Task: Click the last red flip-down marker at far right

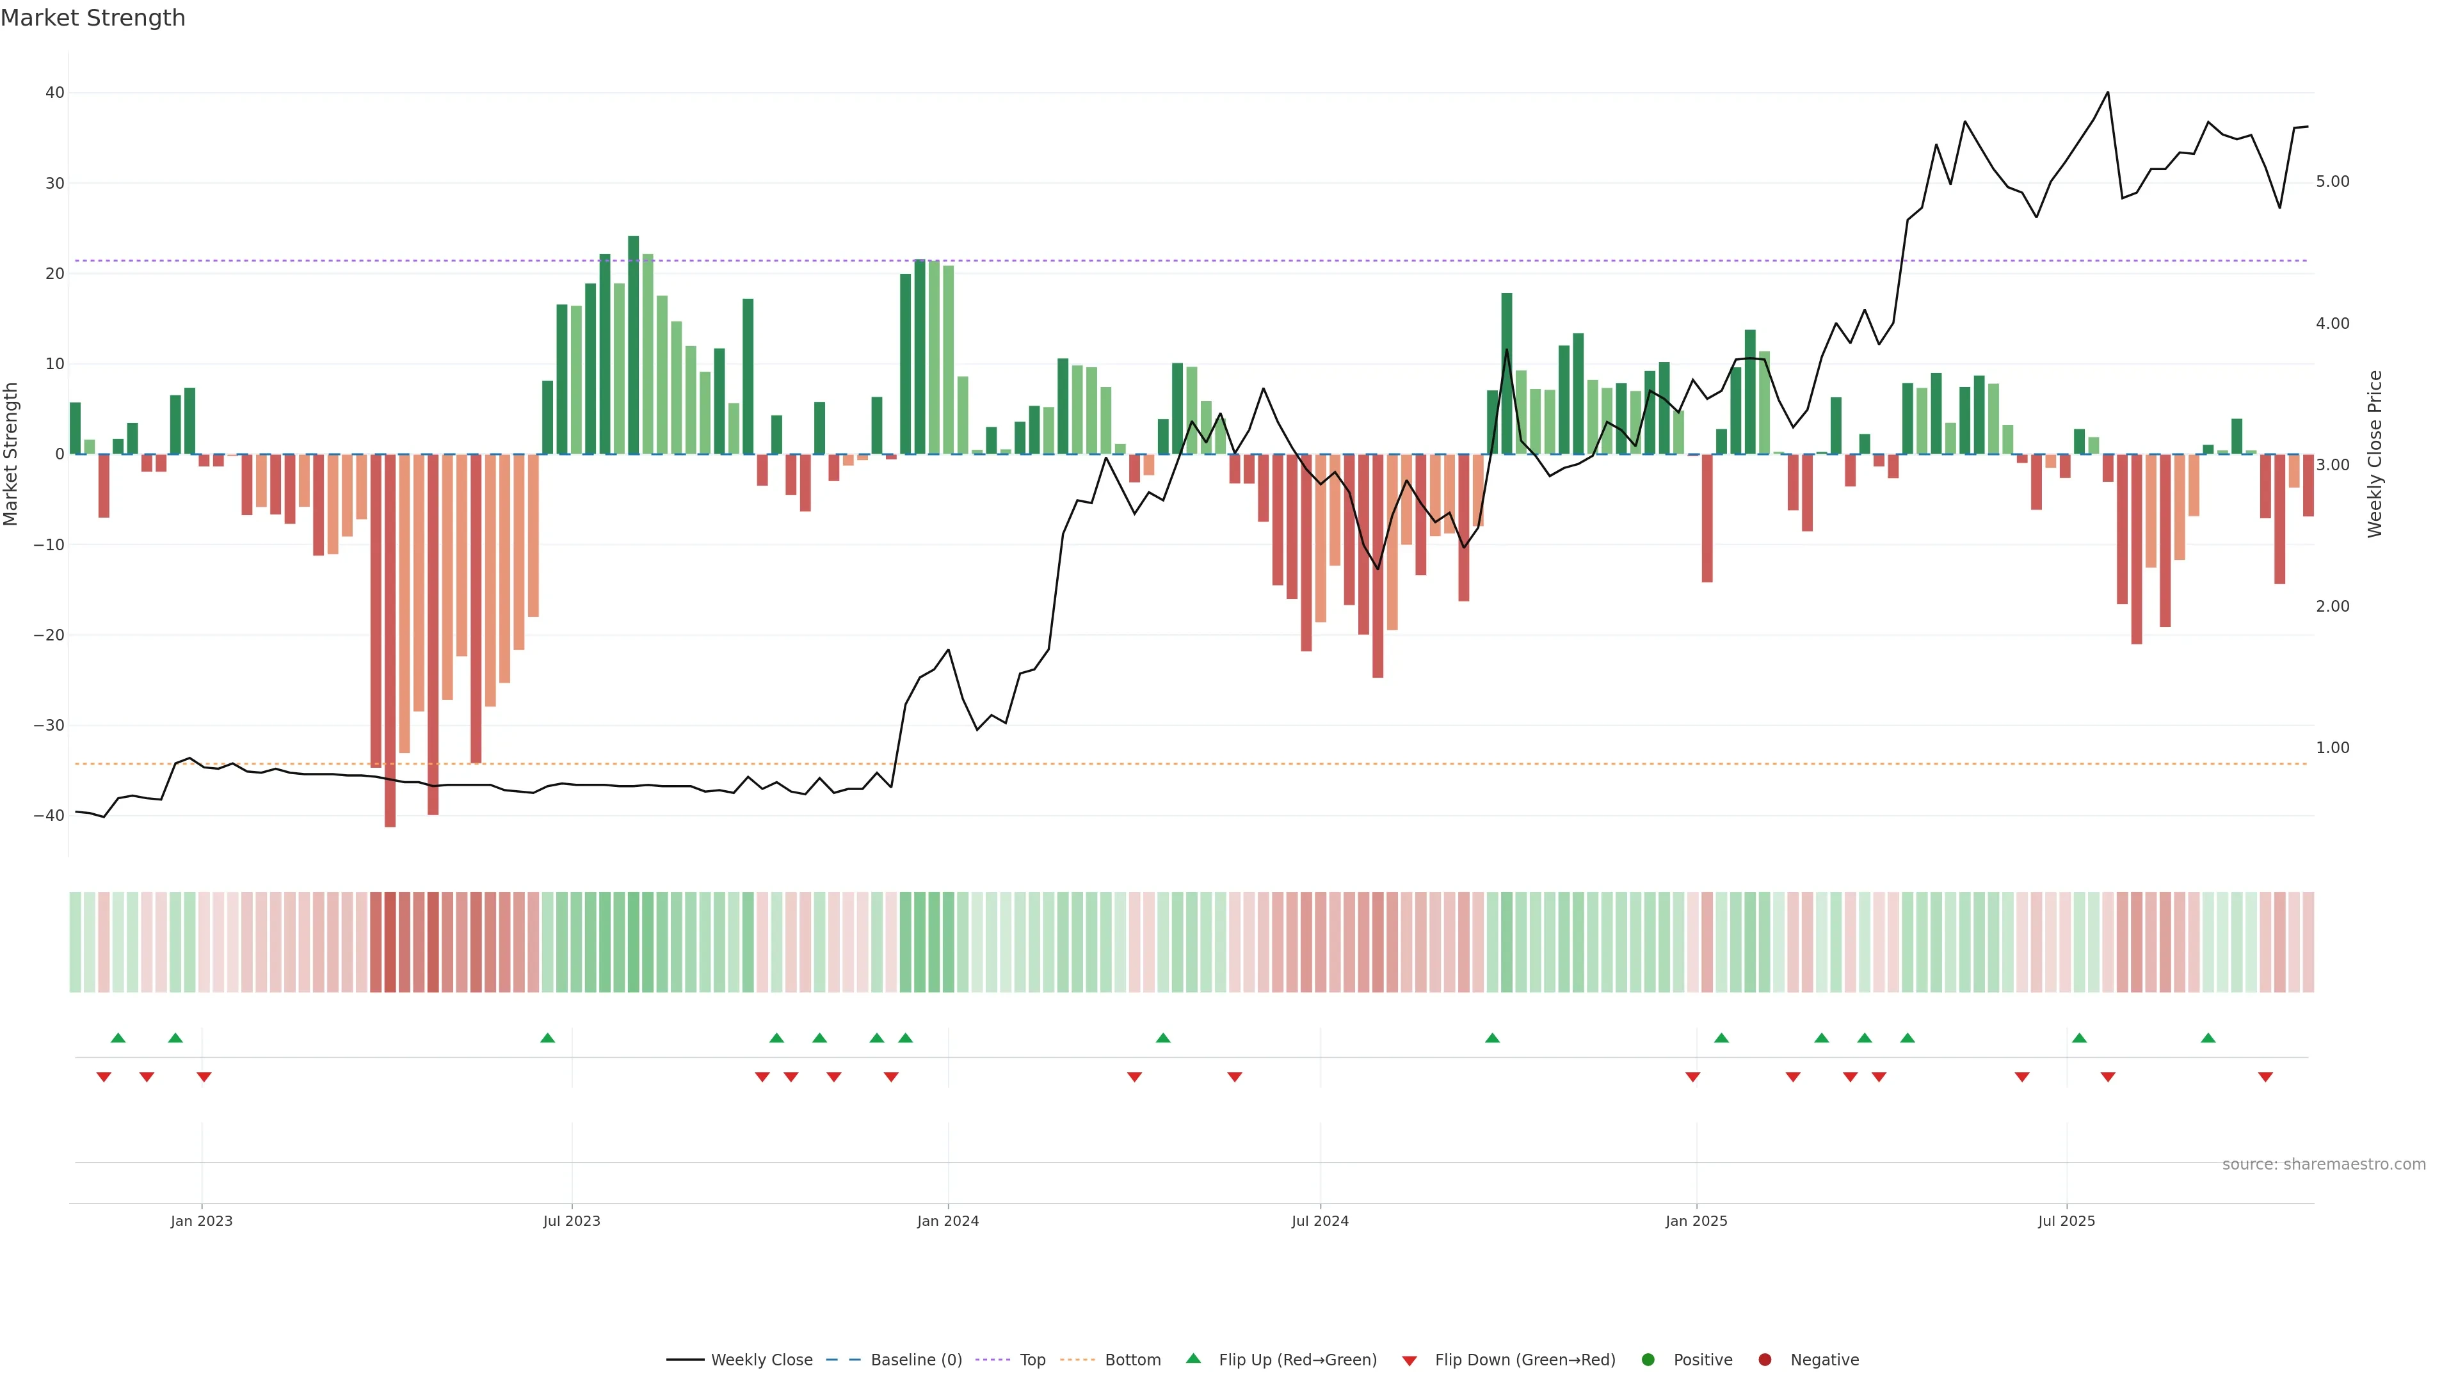Action: (x=2265, y=1077)
